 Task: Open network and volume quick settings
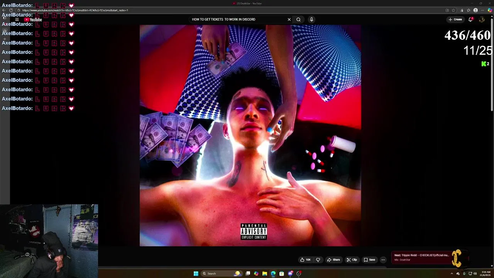(472, 273)
